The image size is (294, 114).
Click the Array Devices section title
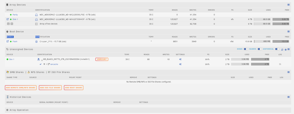point(18,5)
